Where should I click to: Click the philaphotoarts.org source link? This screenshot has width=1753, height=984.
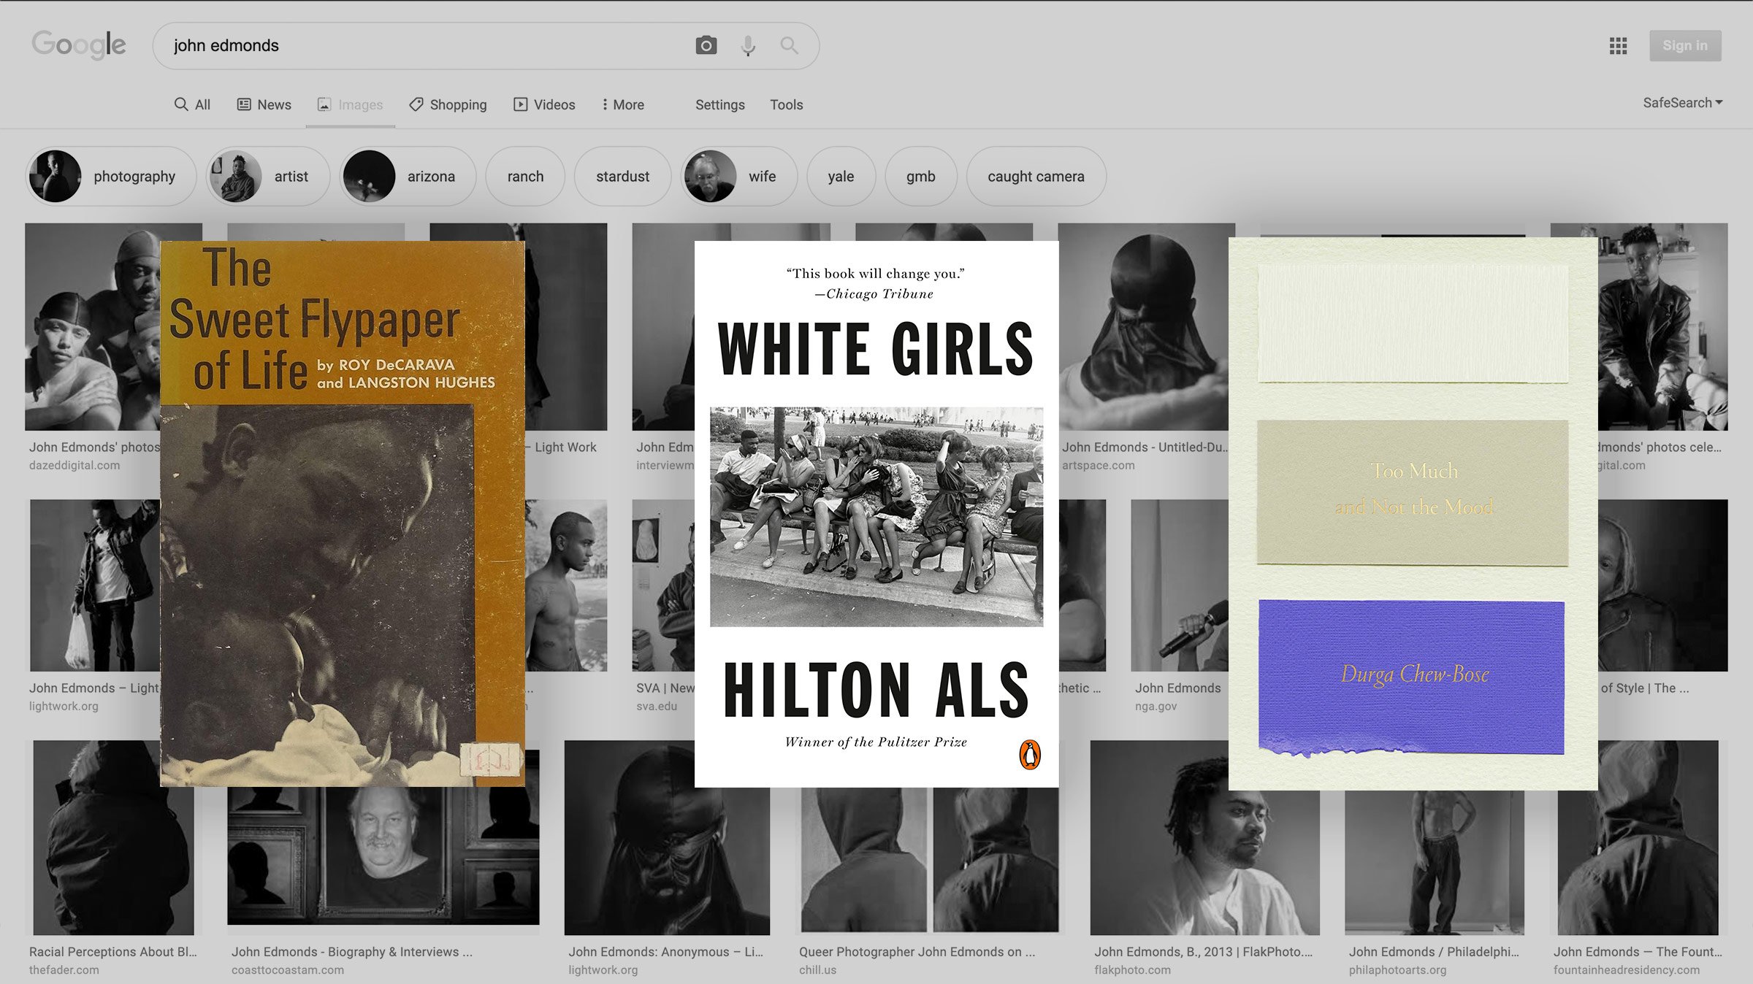pyautogui.click(x=1397, y=969)
